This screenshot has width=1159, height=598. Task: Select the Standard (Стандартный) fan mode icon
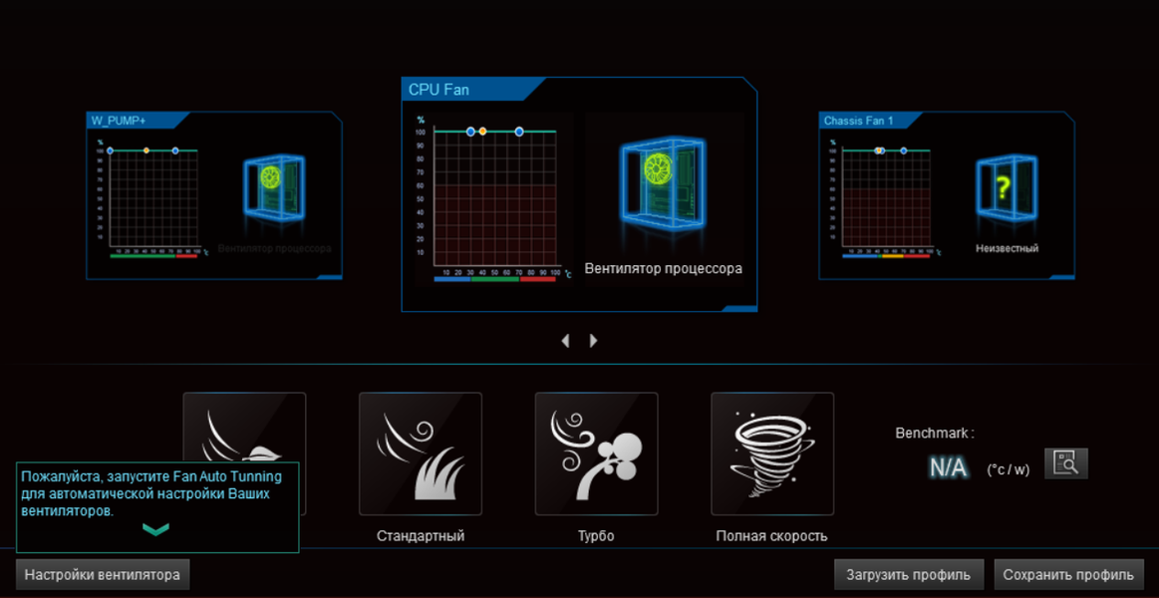tap(420, 453)
